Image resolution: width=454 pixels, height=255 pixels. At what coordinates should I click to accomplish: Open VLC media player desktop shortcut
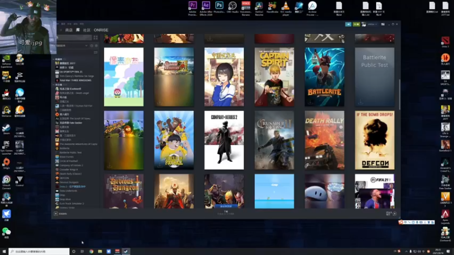point(285,8)
